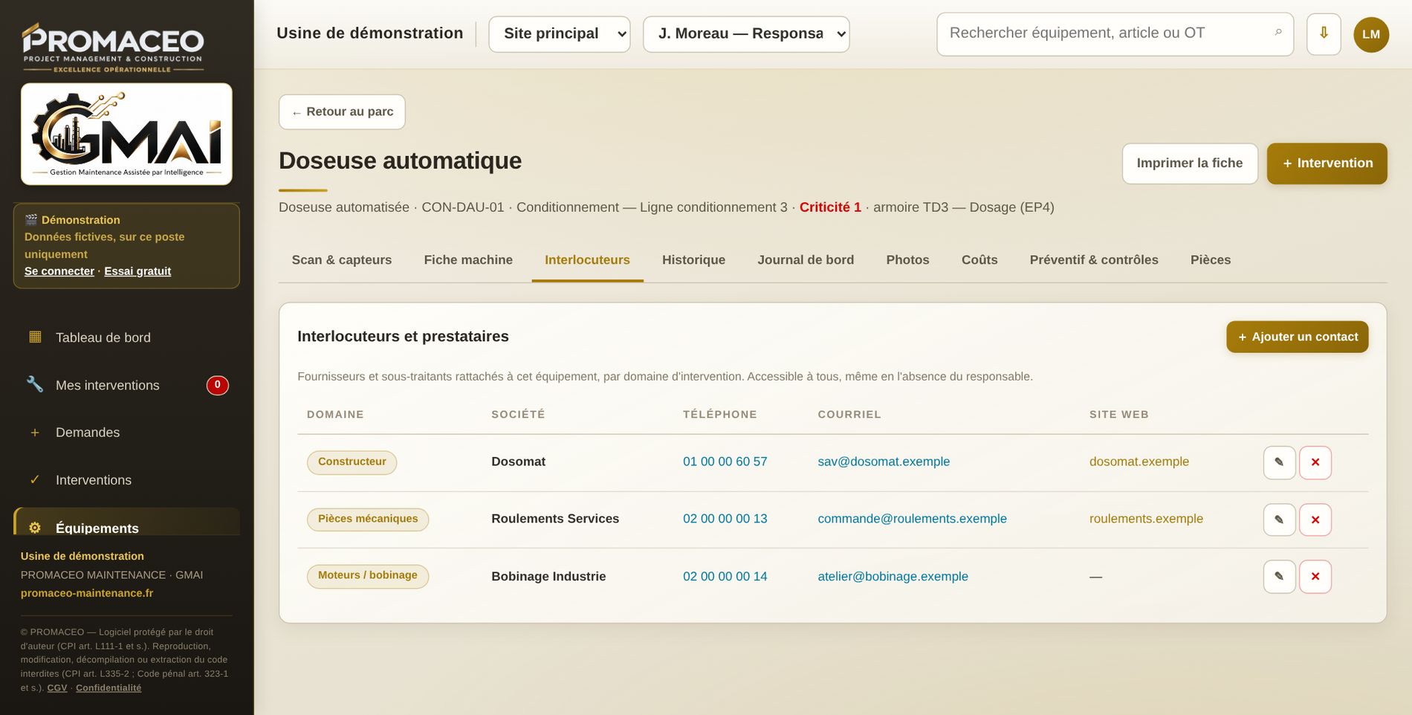Image resolution: width=1412 pixels, height=715 pixels.
Task: Click Retour au parc button
Action: click(342, 112)
